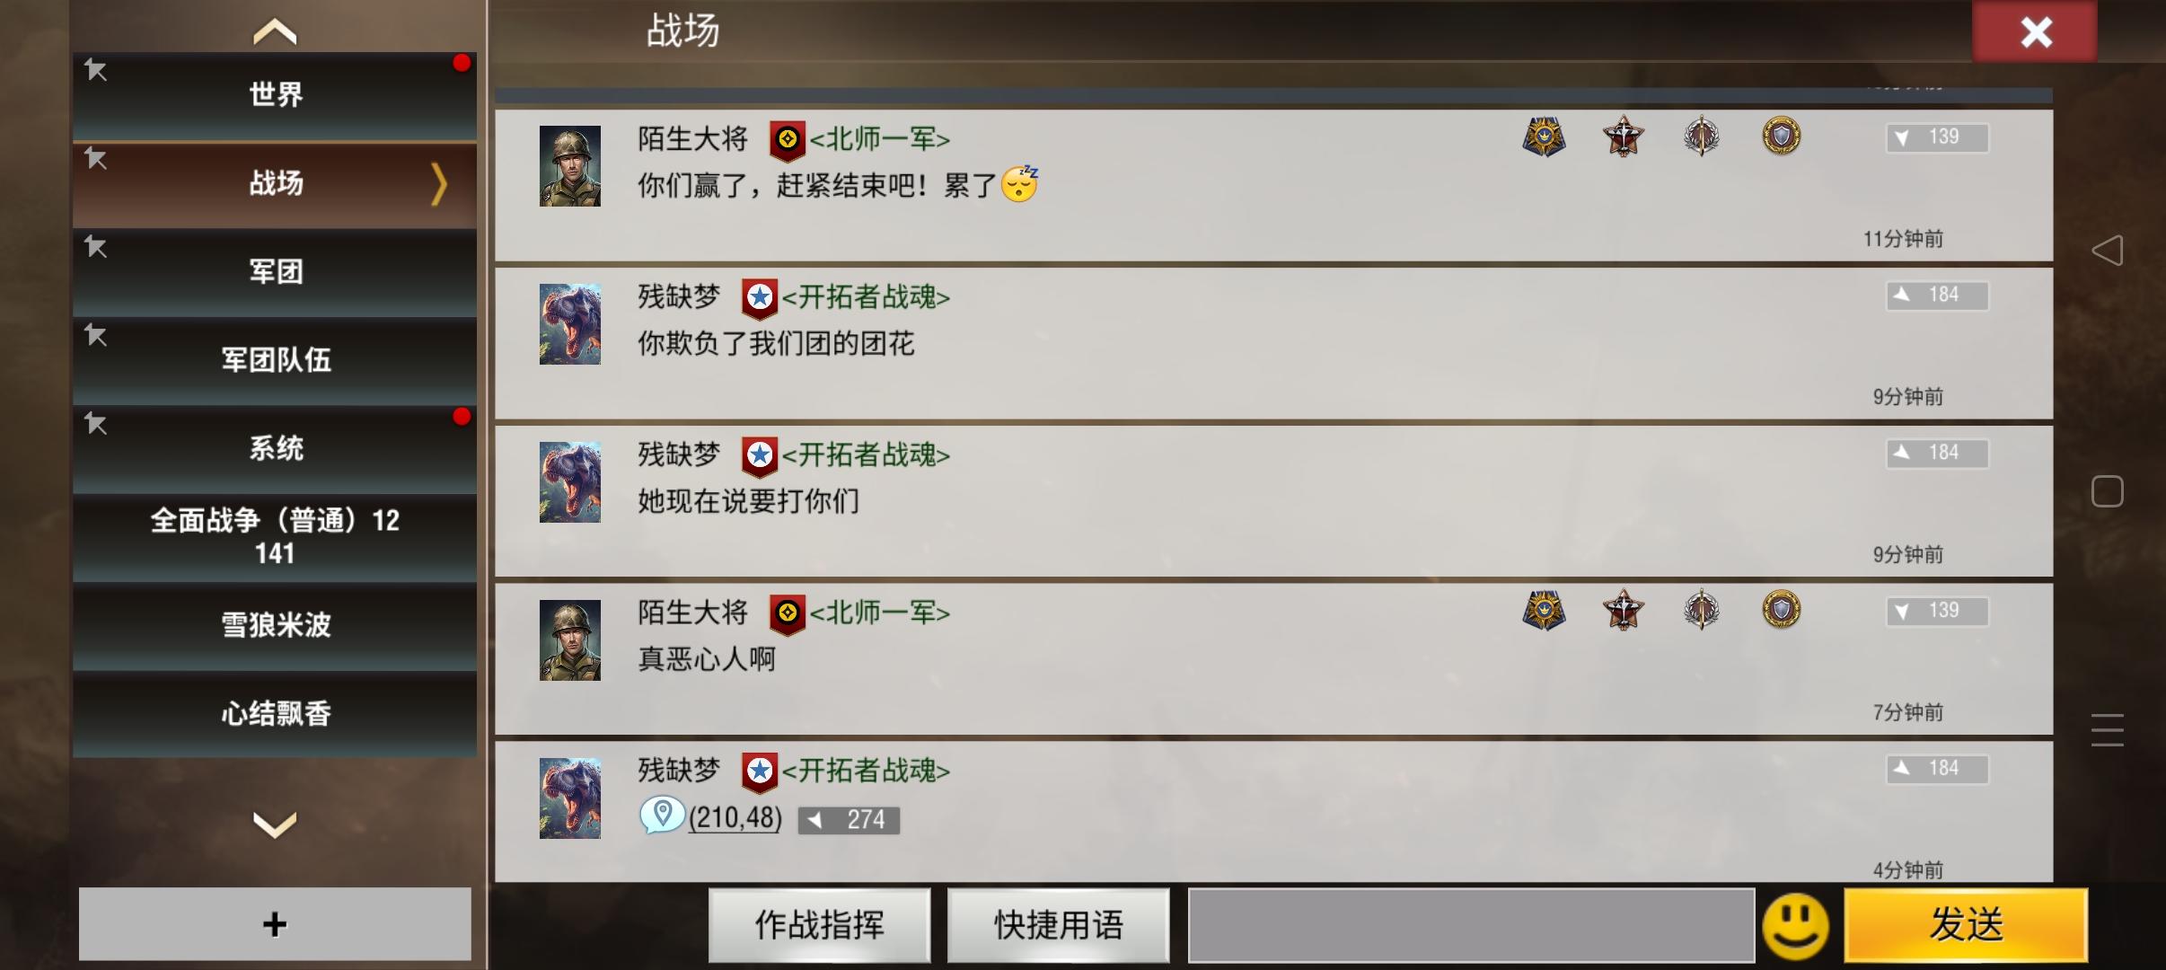Open the 雪狼米波 chat
Screen dimensions: 2166x970
pyautogui.click(x=275, y=625)
